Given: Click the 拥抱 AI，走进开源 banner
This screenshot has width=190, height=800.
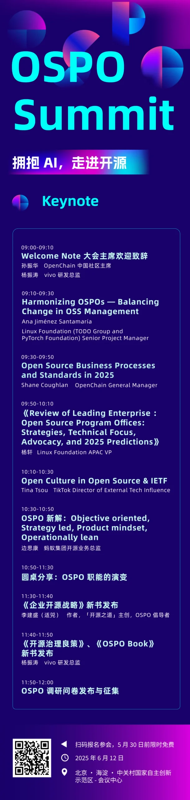Looking at the screenshot, I should click(x=70, y=163).
